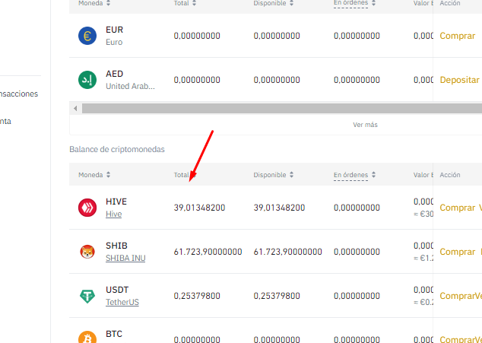
Task: Sort fiat table by En órdenes column
Action: click(x=373, y=3)
